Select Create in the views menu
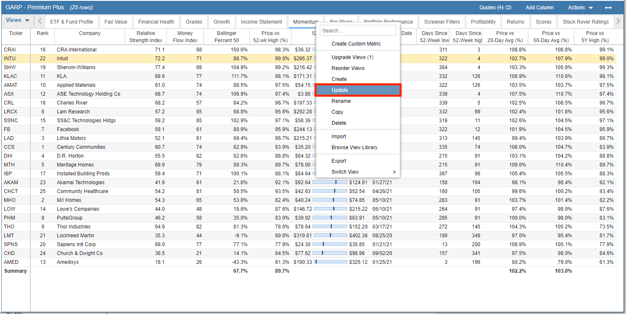Screen dimensions: 626x314 point(358,79)
